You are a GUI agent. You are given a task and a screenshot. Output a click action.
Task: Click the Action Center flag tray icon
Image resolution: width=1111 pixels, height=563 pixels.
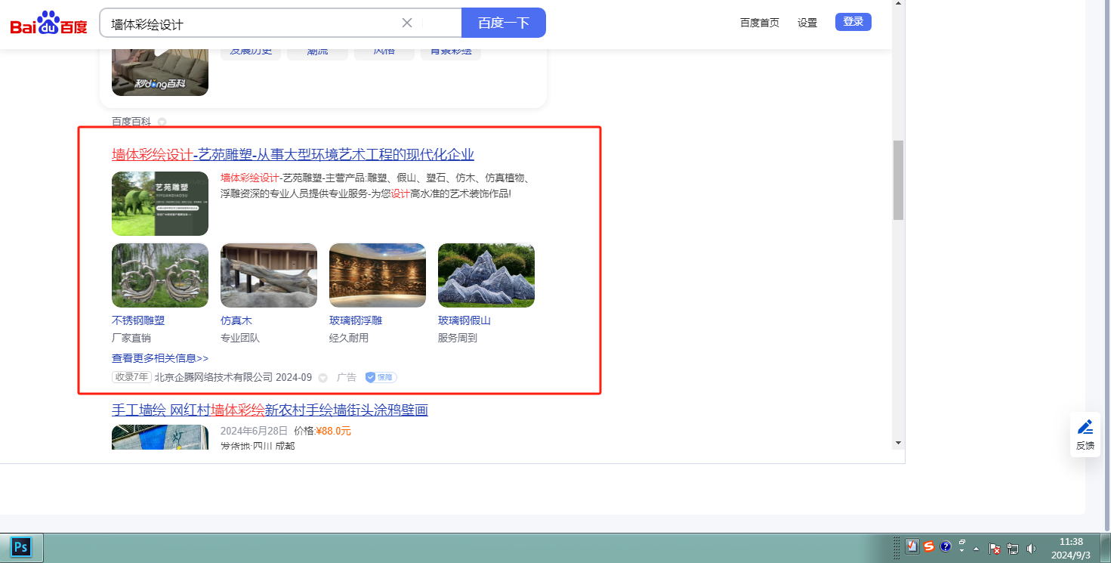click(995, 549)
